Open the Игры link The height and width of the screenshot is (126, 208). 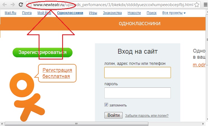tap(93, 13)
